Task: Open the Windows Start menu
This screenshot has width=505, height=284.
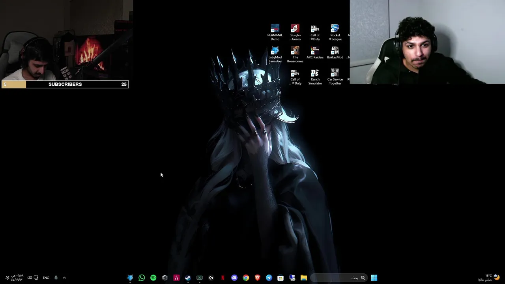Action: click(374, 278)
